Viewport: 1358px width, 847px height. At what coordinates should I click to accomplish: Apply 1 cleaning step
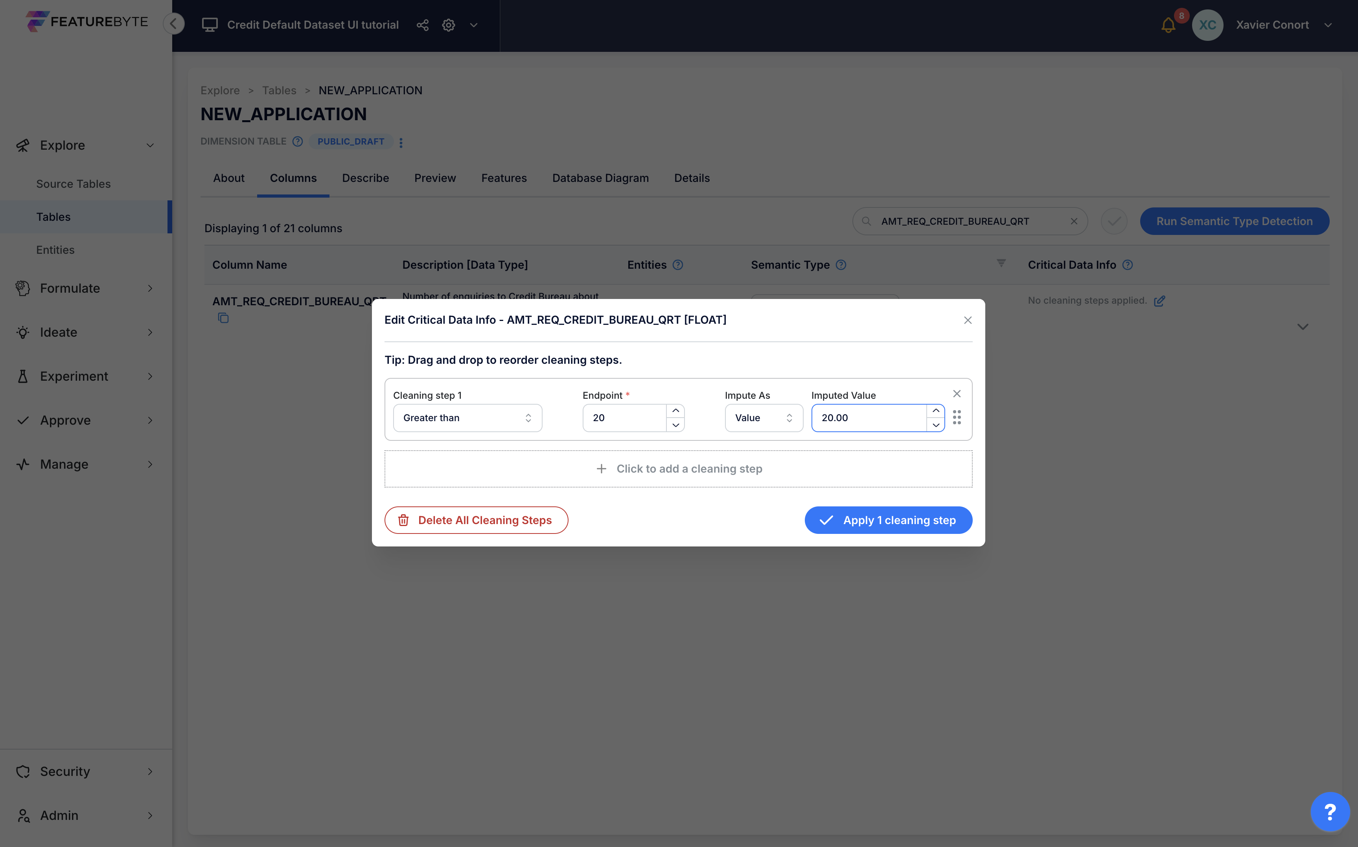coord(888,521)
